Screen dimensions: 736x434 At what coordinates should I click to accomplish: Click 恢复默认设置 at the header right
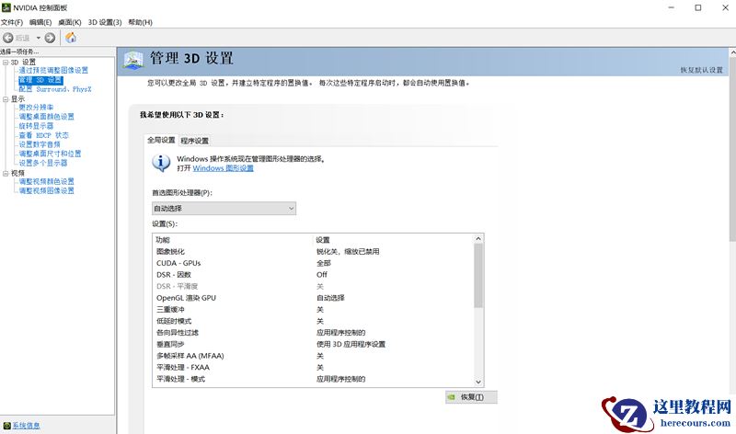point(702,70)
